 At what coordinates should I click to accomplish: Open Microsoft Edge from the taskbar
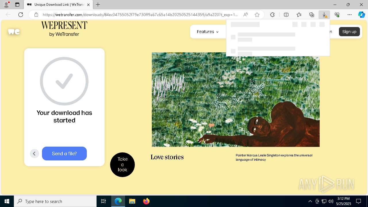point(118,201)
